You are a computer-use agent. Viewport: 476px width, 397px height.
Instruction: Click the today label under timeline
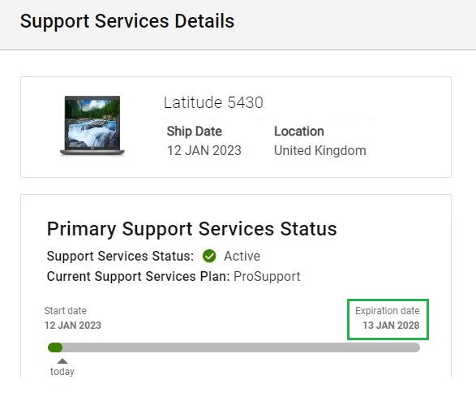tap(62, 372)
